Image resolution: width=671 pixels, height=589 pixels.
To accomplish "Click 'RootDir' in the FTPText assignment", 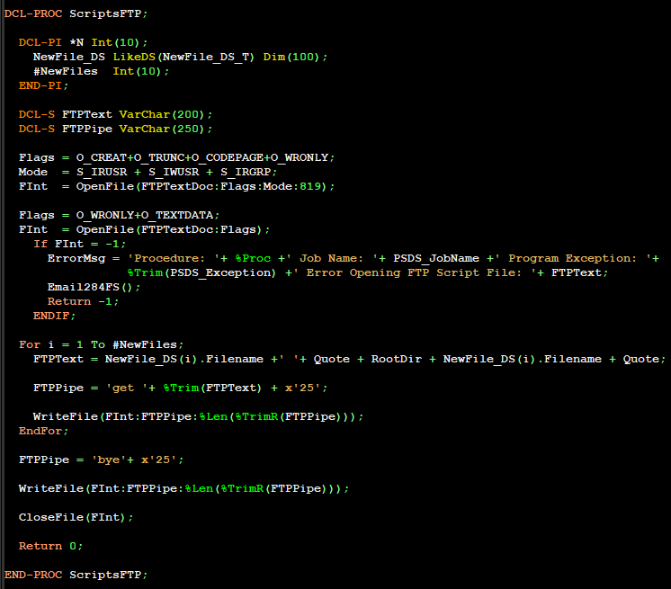I will (x=397, y=359).
